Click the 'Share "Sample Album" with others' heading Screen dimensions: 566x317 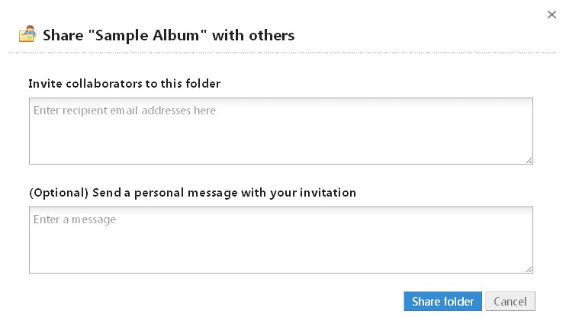tap(169, 35)
